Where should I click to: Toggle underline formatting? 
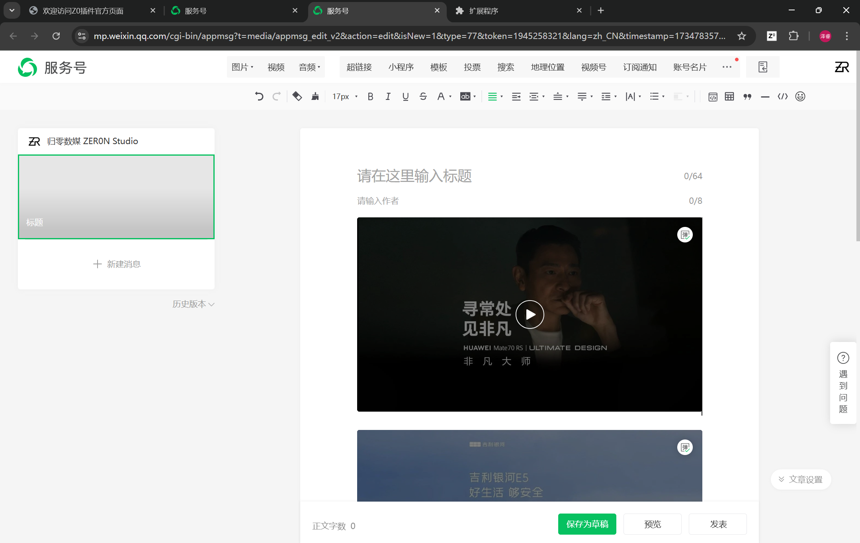pyautogui.click(x=405, y=96)
